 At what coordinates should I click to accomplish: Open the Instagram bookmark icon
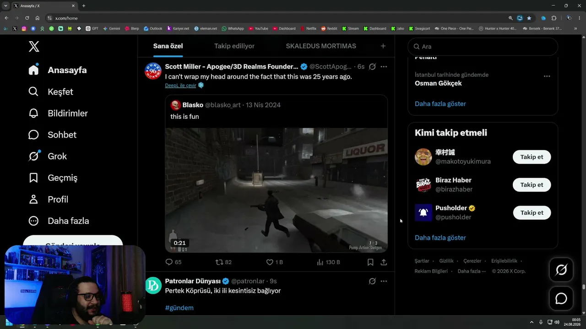[24, 28]
